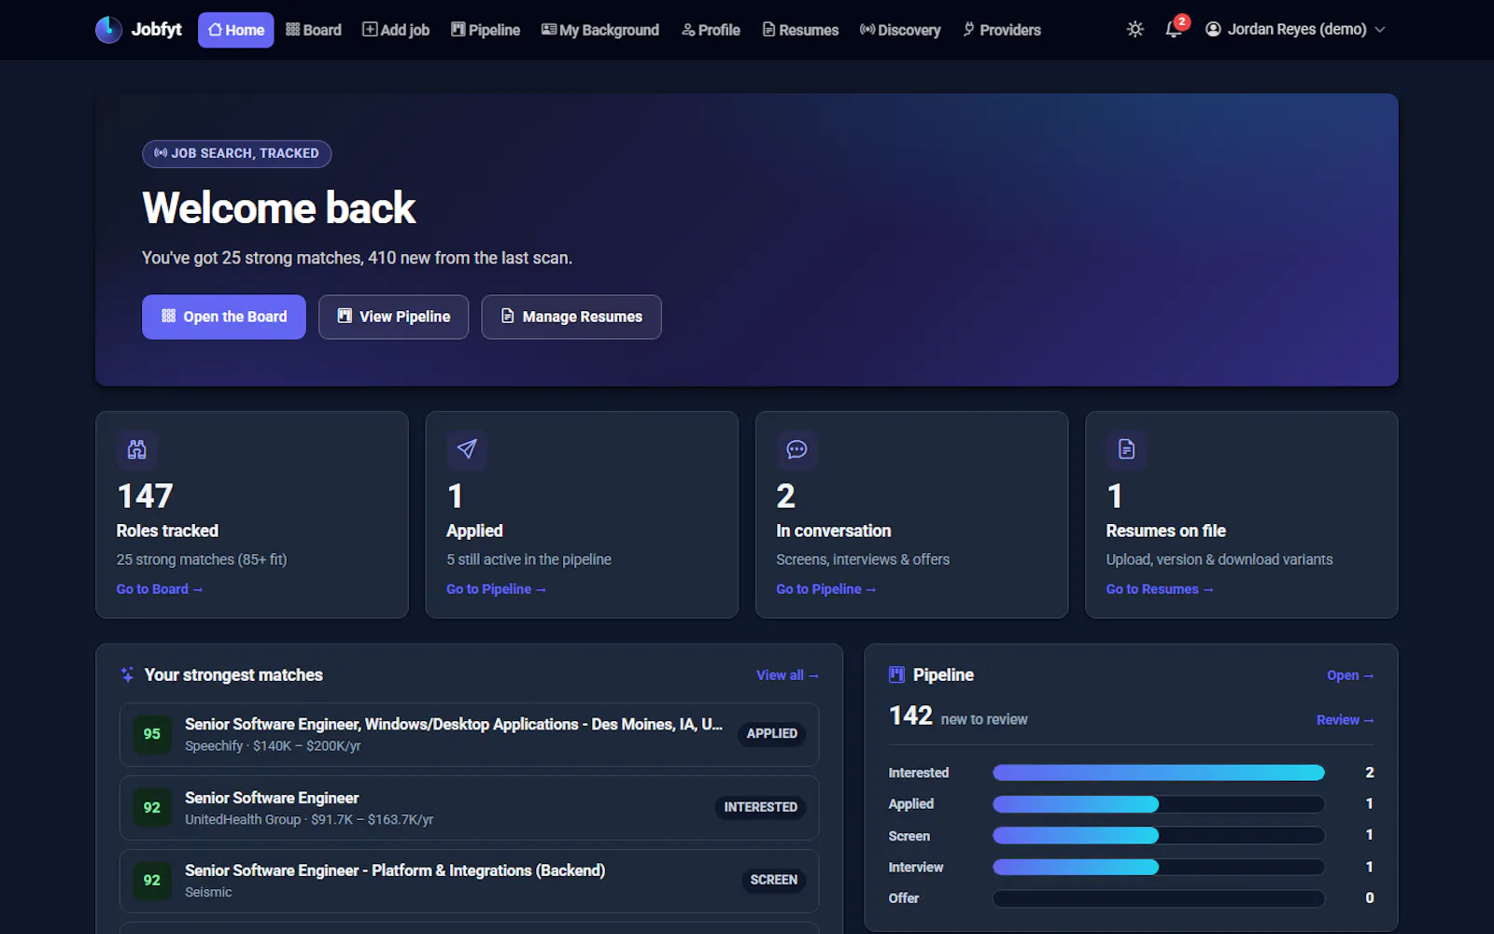
Task: Click the paper plane icon on Applied card
Action: [x=467, y=449]
